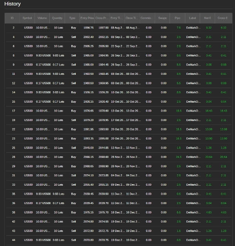Click the History panel title

pyautogui.click(x=13, y=4)
